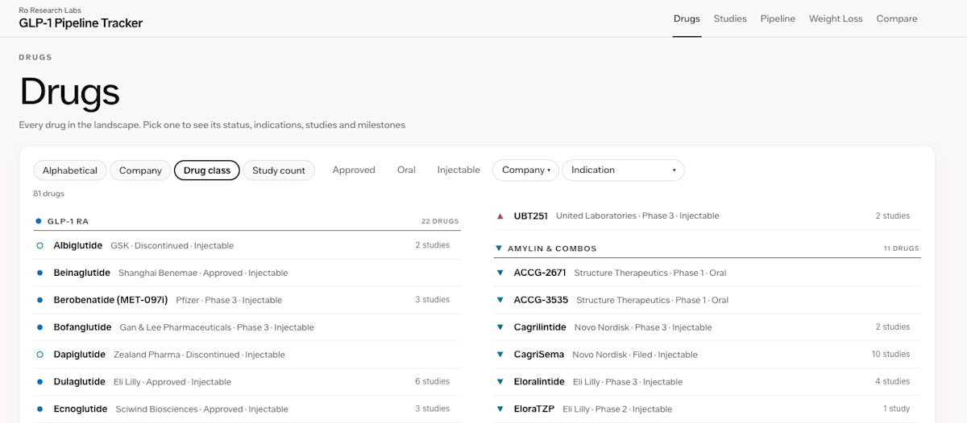Click the hollow circle icon beside Dapiglutide
This screenshot has height=423, width=967.
(x=39, y=355)
